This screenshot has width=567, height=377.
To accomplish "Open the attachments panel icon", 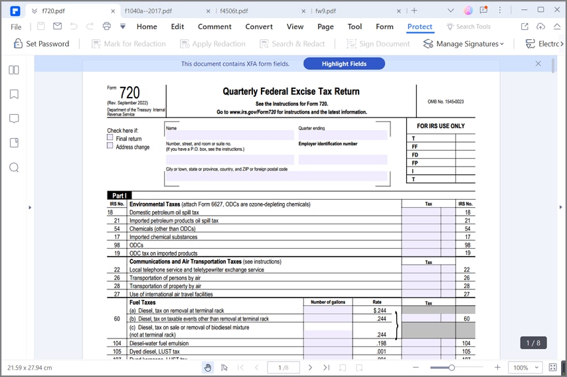I will click(14, 143).
